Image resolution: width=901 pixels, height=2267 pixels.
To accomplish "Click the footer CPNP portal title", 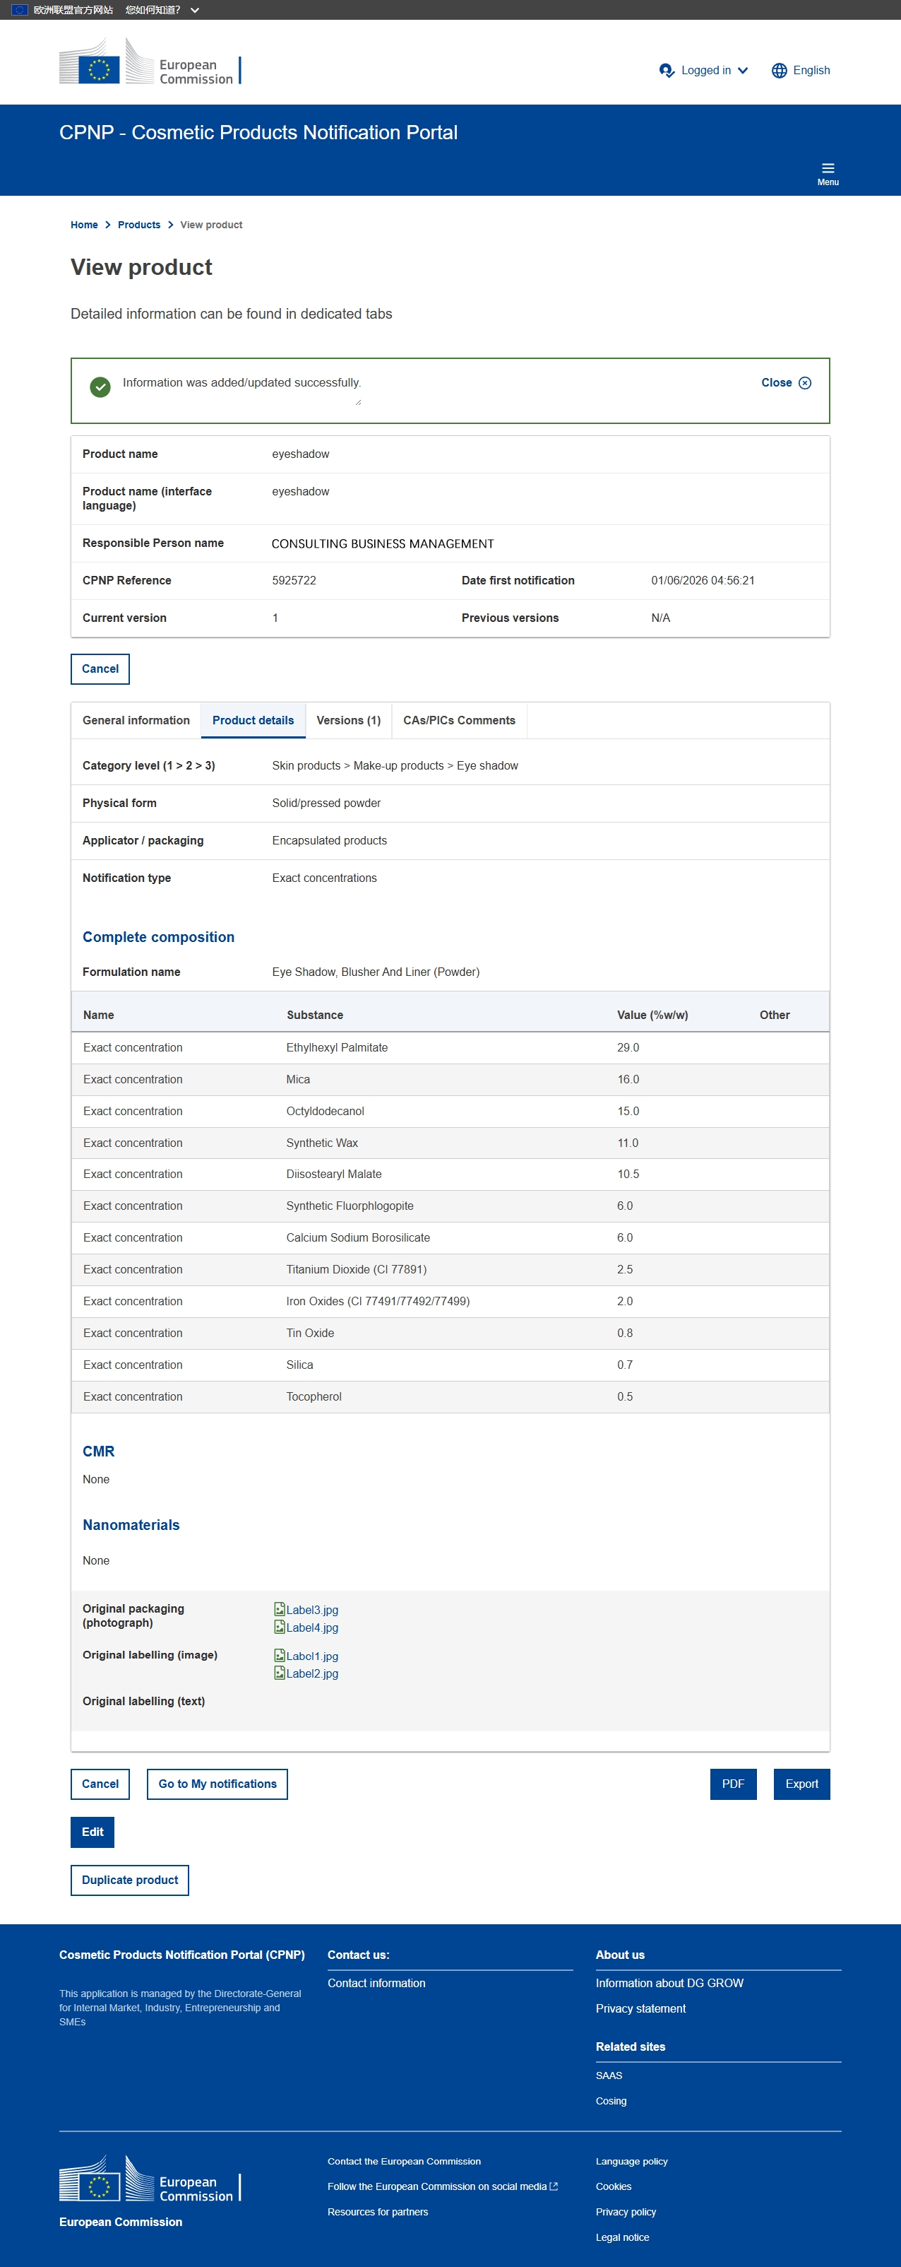I will click(x=182, y=1955).
